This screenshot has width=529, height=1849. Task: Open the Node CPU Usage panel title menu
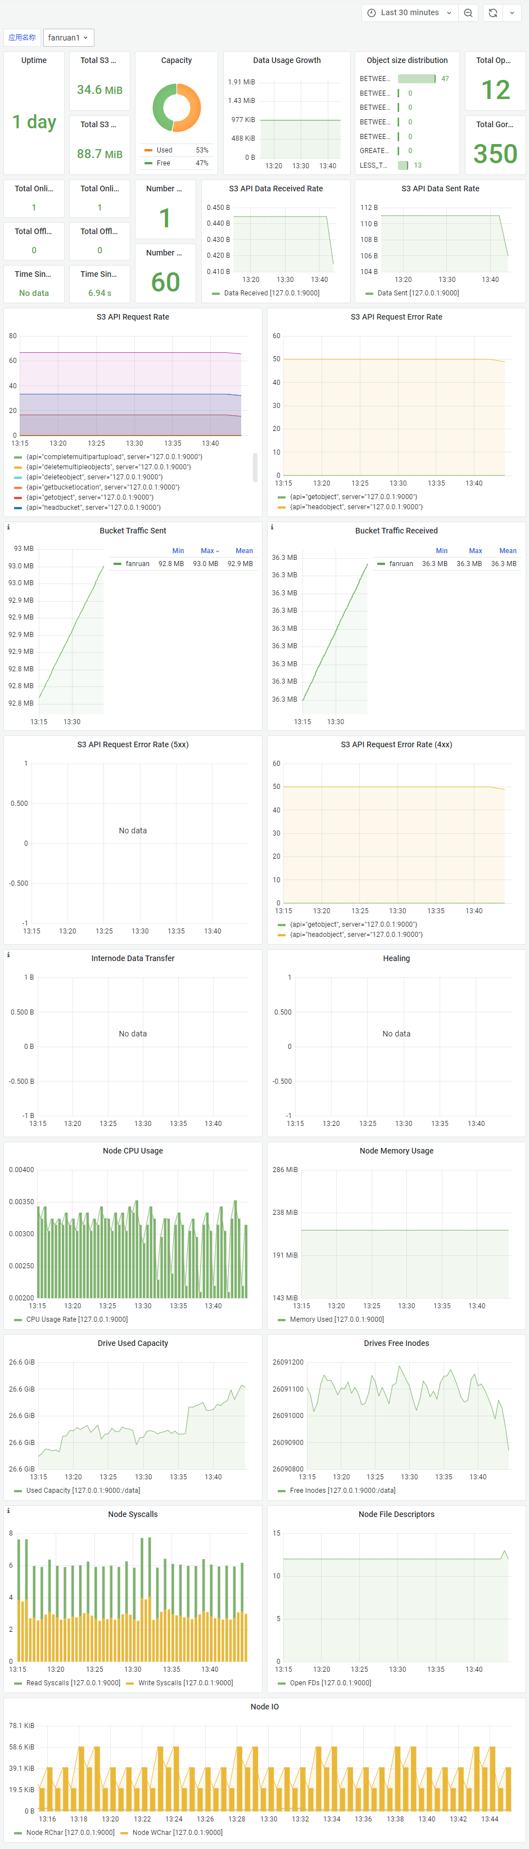[133, 1151]
